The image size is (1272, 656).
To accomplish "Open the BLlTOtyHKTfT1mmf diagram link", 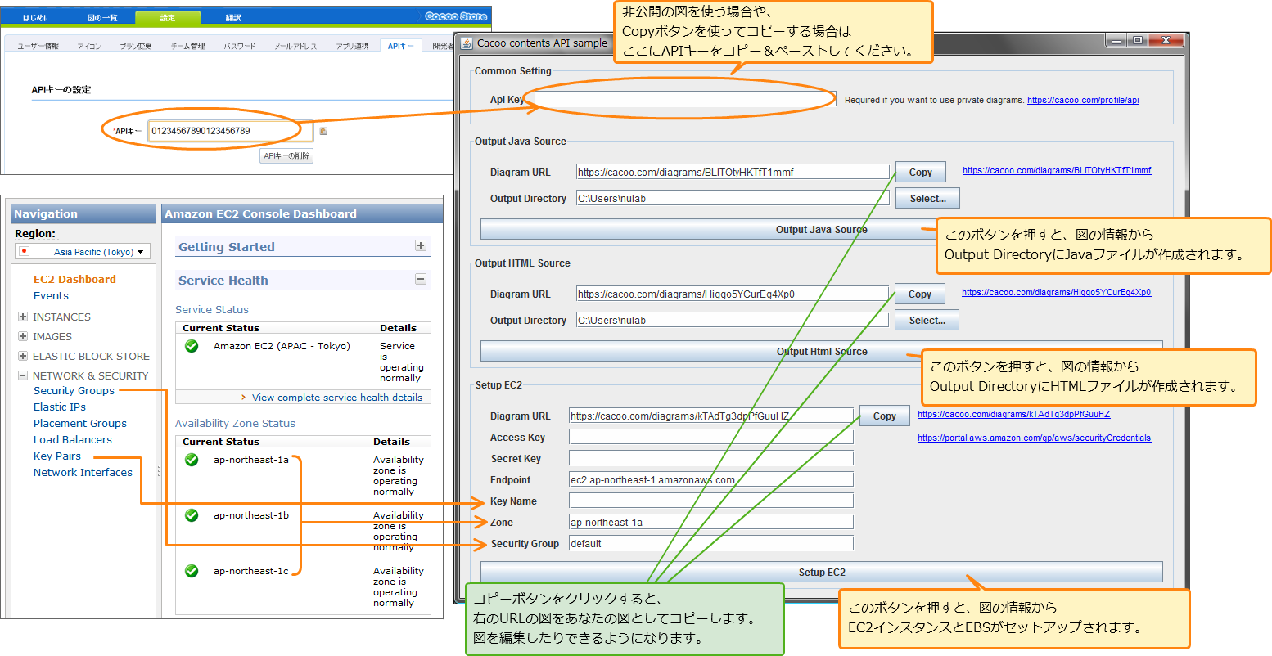I will (1057, 171).
